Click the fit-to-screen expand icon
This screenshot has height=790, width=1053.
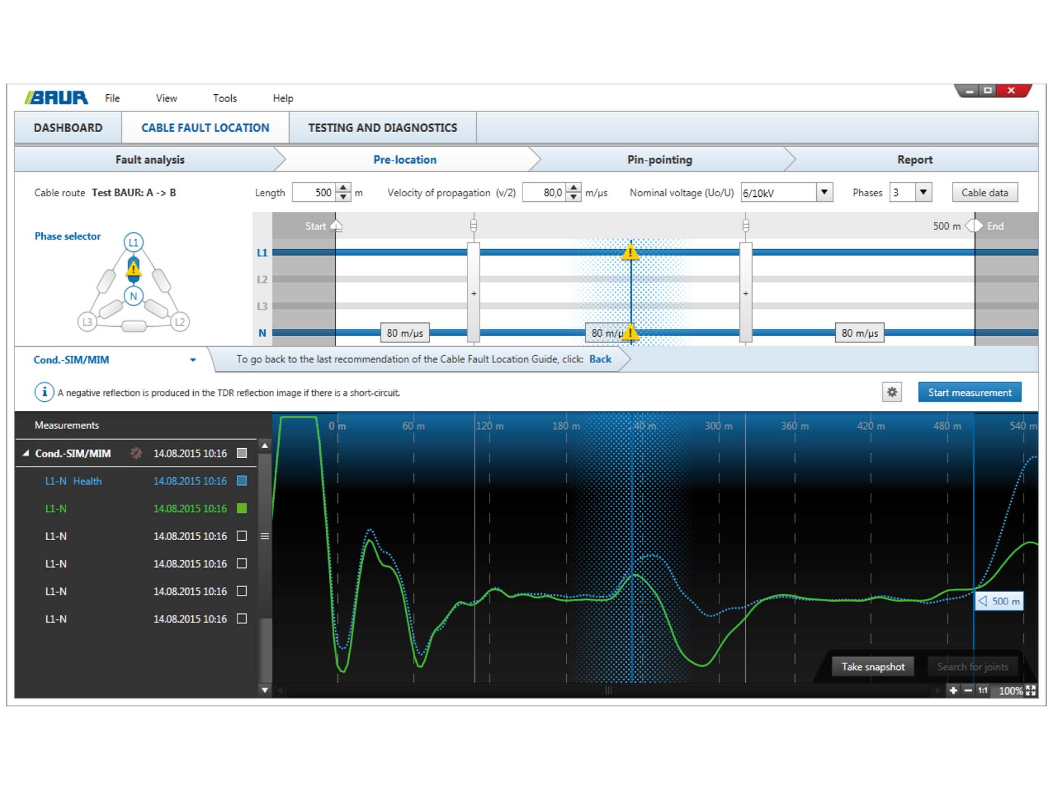(x=1031, y=691)
